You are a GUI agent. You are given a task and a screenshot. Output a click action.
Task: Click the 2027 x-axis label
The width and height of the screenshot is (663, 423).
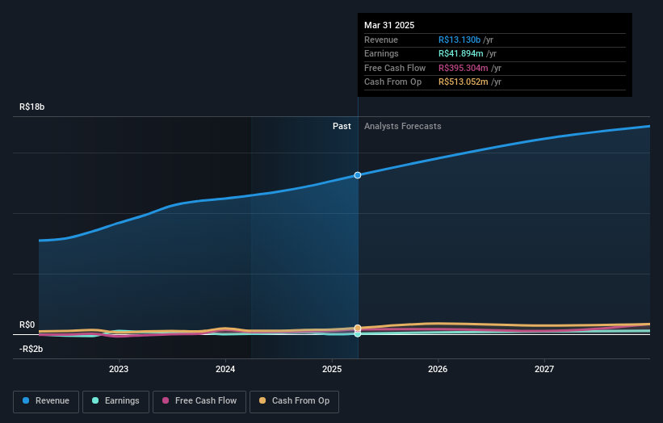click(x=544, y=369)
